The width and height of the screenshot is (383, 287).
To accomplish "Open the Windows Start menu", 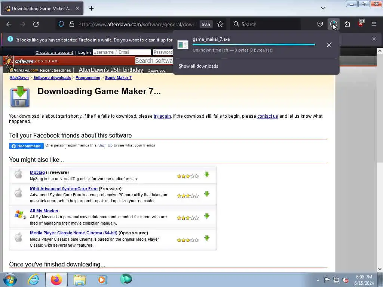I will pos(10,280).
